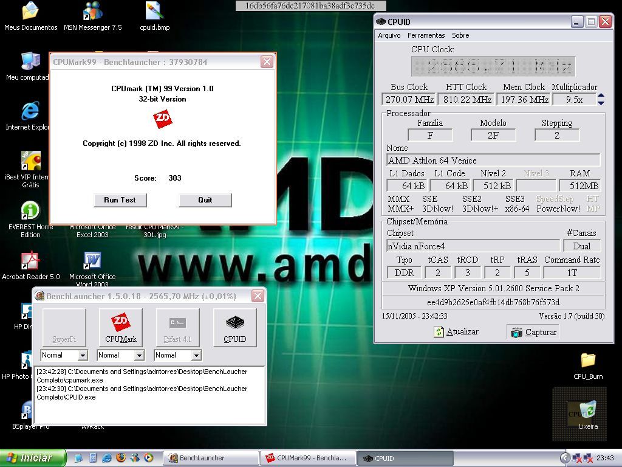The image size is (622, 467).
Task: Click the CPUMark Score value 303
Action: (x=175, y=178)
